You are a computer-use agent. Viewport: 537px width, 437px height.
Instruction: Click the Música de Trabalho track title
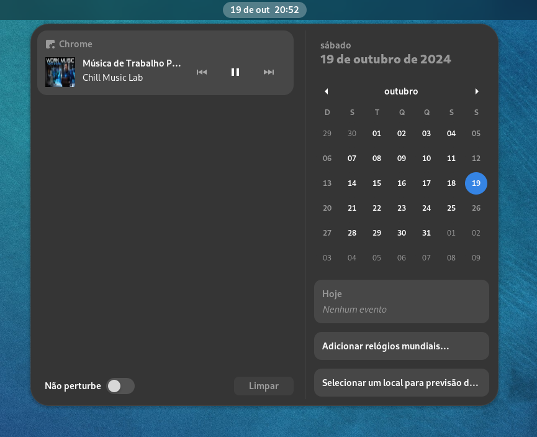tap(132, 63)
